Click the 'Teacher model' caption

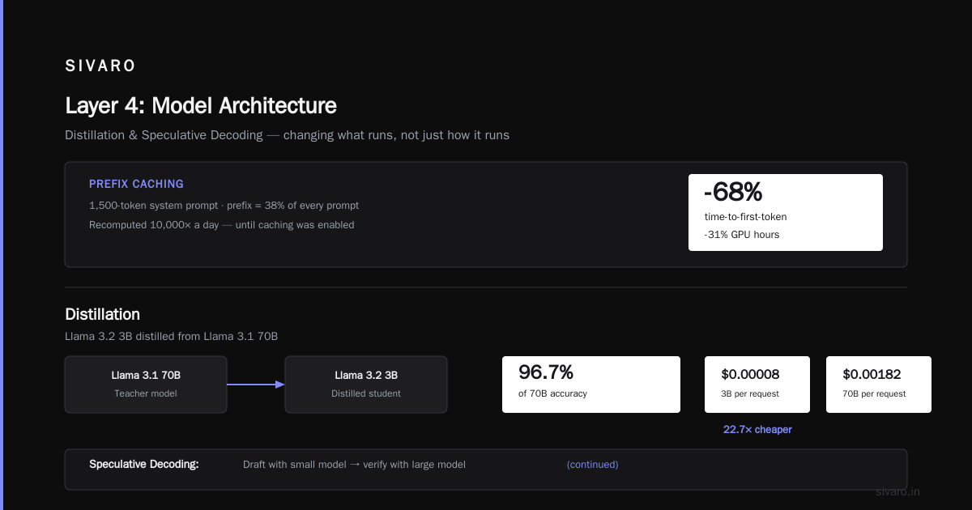[146, 393]
